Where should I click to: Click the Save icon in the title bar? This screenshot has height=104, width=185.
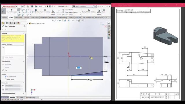32,6
